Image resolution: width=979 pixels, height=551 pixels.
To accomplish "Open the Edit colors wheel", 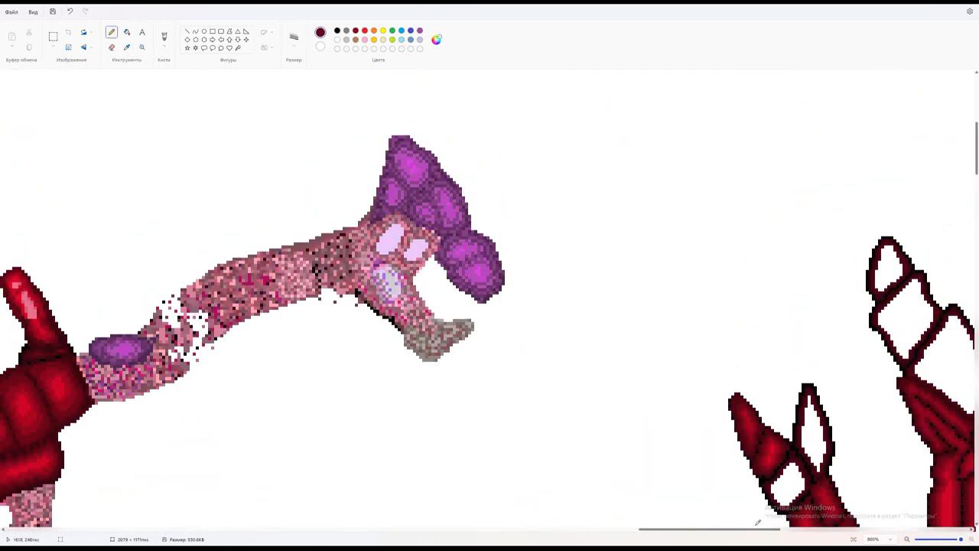I will pos(436,40).
